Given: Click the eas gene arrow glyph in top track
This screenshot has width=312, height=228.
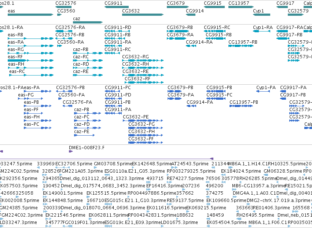Looking at the screenshot, I should pyautogui.click(x=30, y=15).
